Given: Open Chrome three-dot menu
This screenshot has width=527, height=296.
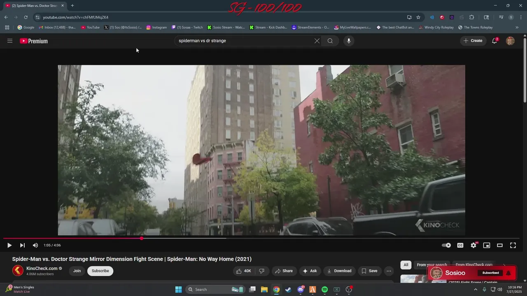Looking at the screenshot, I should point(521,17).
